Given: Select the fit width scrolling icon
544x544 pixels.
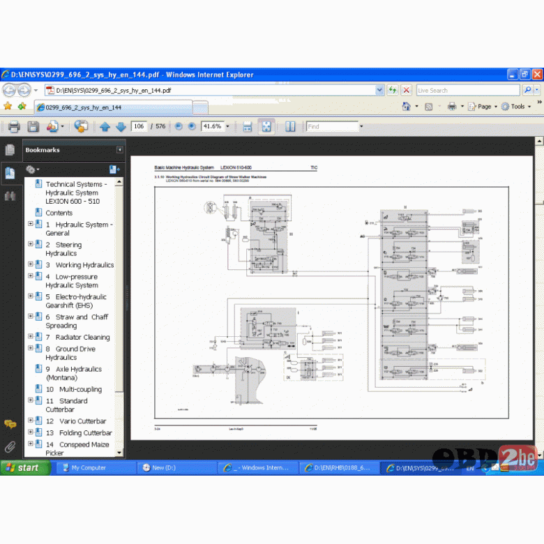Looking at the screenshot, I should tap(248, 126).
